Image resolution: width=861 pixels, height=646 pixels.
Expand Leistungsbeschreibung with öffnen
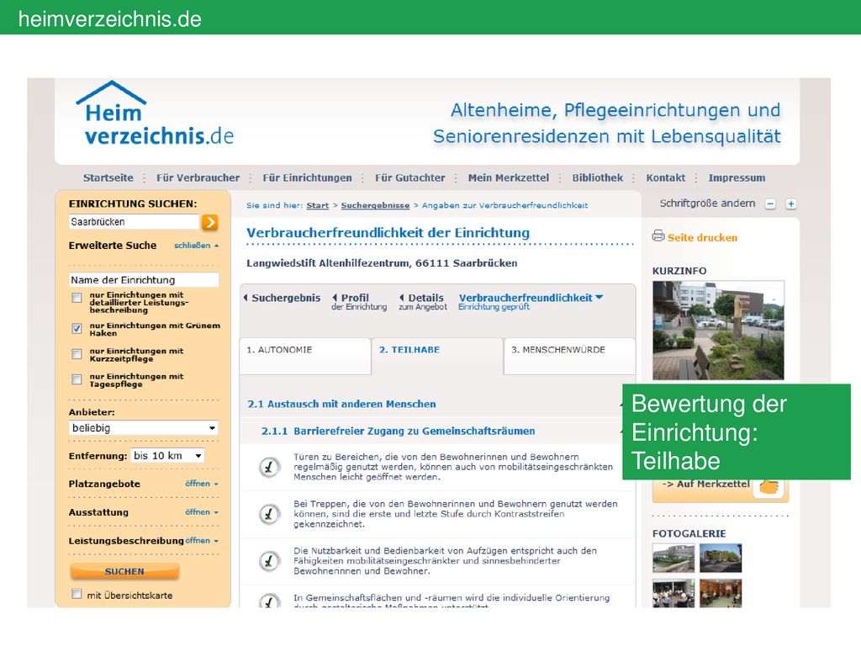(202, 541)
